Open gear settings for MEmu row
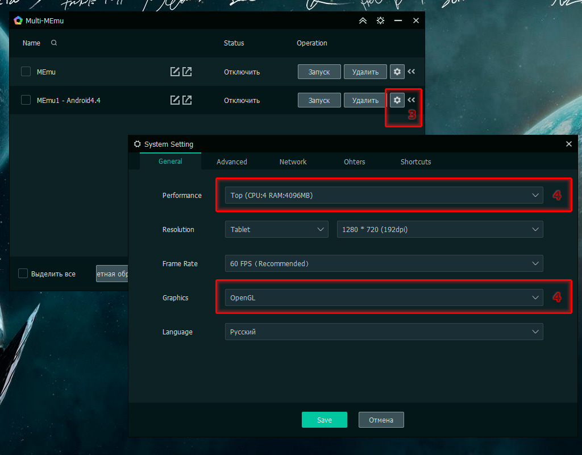Screen dimensions: 582x455 (x=397, y=72)
